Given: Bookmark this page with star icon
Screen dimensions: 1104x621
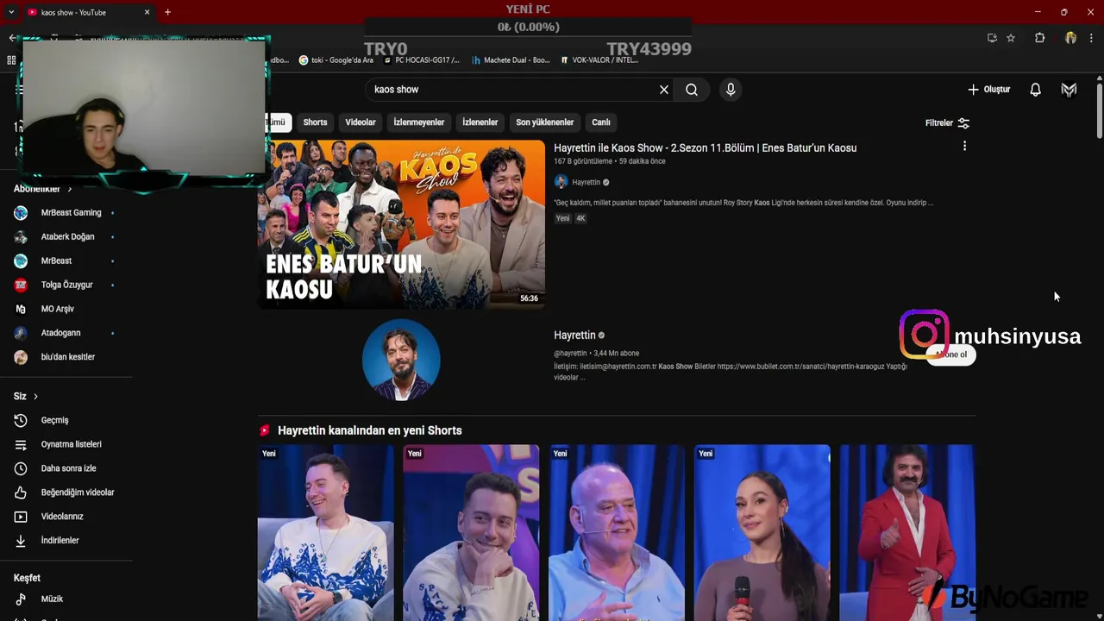Looking at the screenshot, I should [x=1011, y=38].
